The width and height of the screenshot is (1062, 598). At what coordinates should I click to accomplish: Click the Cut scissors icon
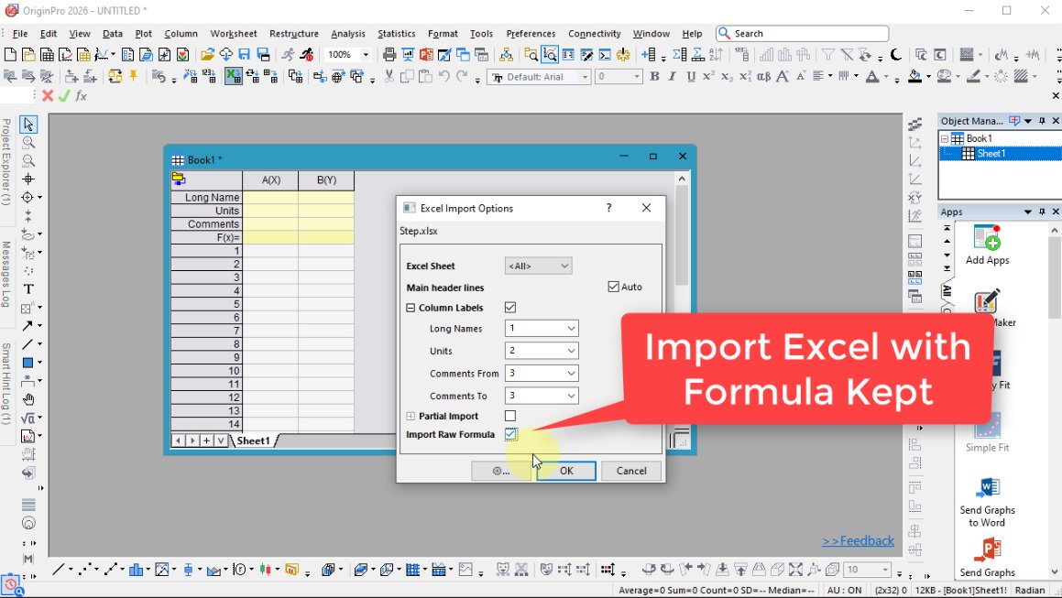click(389, 77)
